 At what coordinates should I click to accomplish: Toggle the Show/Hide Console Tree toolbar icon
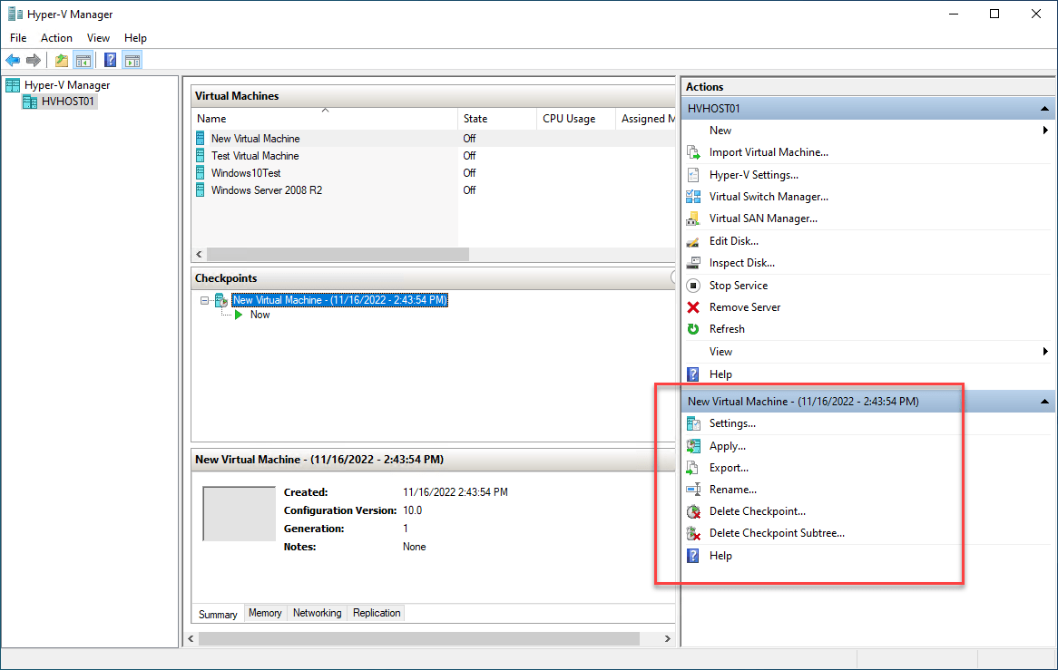tap(83, 61)
